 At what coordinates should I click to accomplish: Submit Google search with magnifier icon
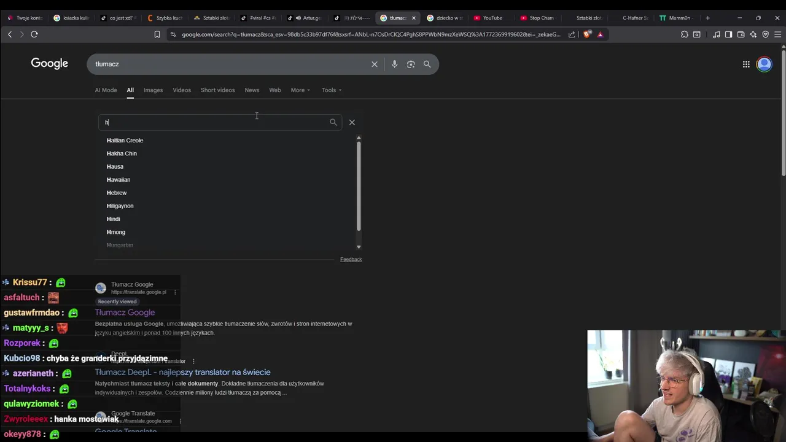[x=427, y=64]
